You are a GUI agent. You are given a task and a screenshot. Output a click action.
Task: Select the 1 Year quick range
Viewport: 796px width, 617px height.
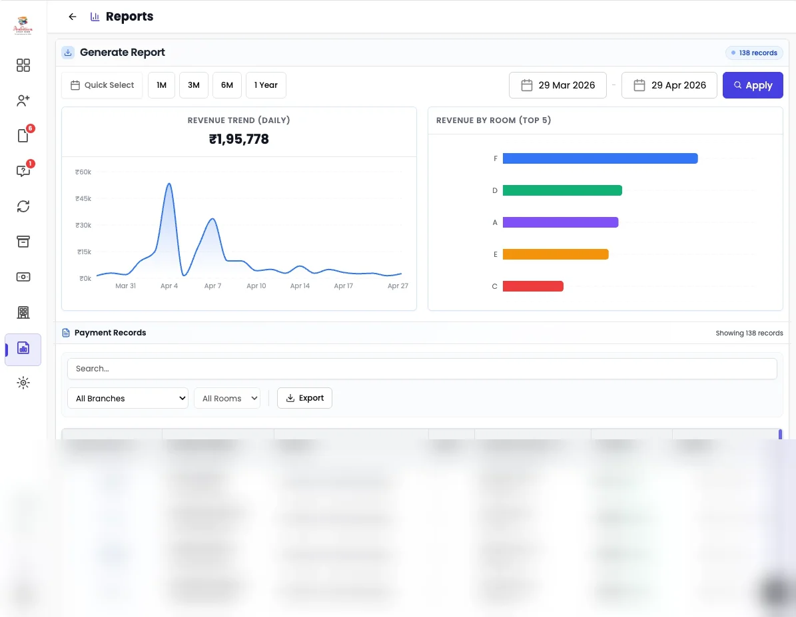pos(266,85)
